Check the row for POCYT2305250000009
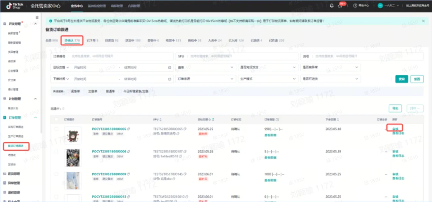 [x=56, y=174]
